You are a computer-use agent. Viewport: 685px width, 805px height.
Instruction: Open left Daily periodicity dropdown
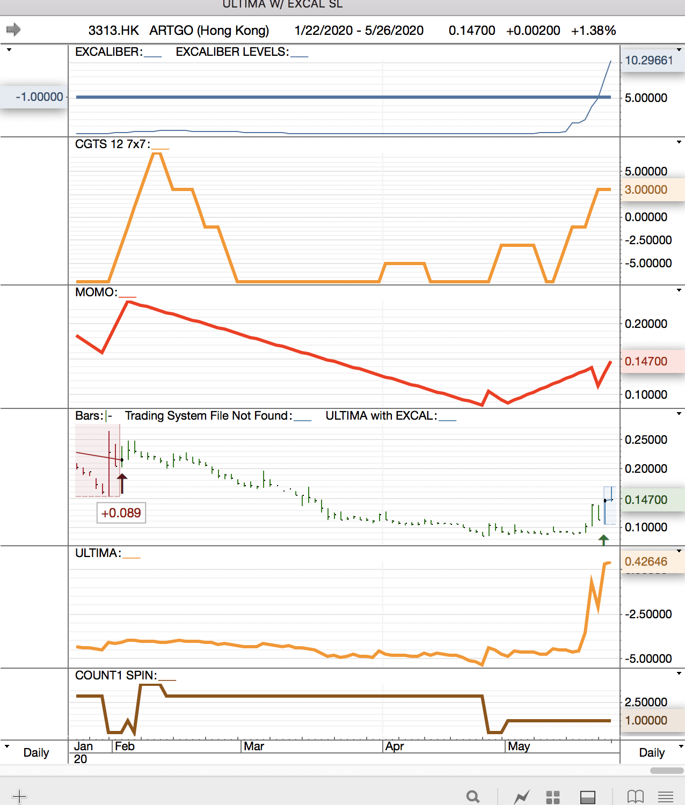[7, 746]
